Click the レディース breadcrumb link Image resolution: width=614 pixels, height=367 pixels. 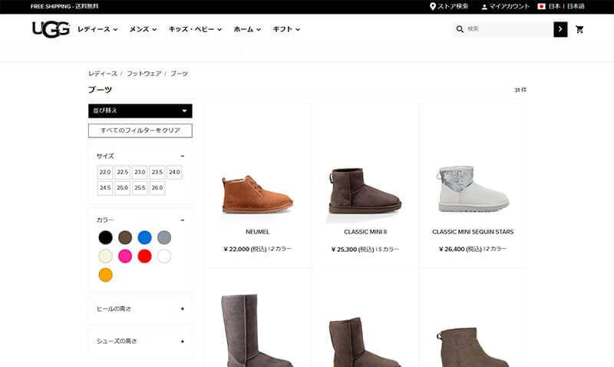[103, 74]
